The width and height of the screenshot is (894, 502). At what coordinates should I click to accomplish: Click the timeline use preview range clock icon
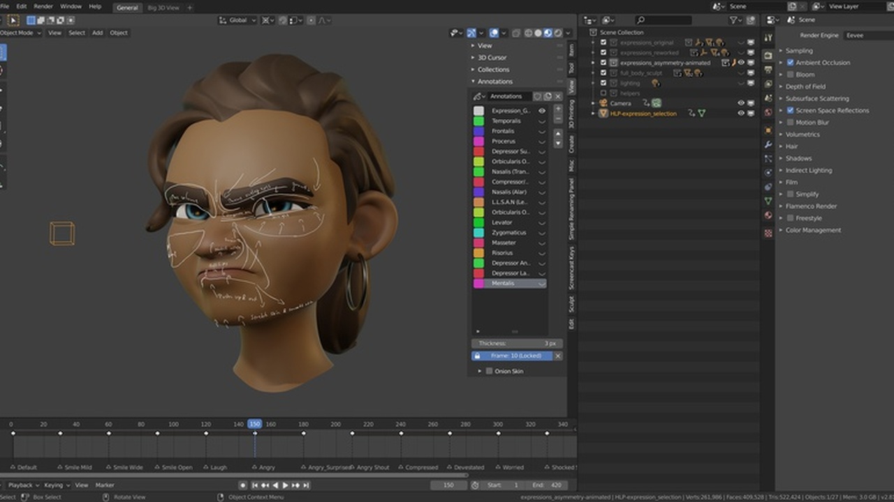coord(475,485)
